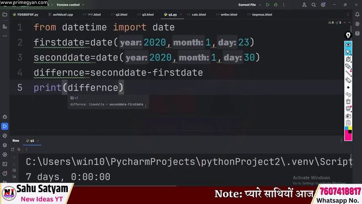Clear annotations with the trash bin icon

[x=348, y=101]
